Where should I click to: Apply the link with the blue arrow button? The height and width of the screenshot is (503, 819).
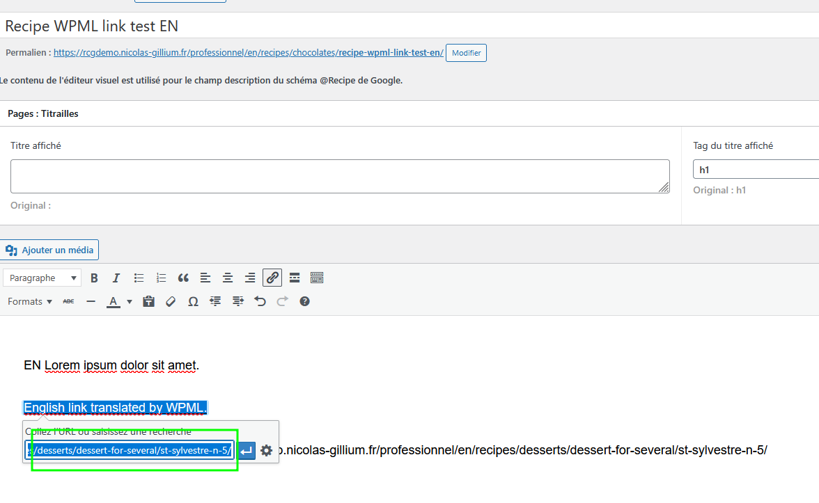pyautogui.click(x=247, y=450)
